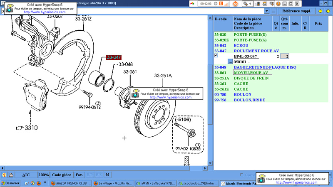Click the printer icon in bottom toolbar
Viewport: 333px width, 187px height.
(x=11, y=175)
